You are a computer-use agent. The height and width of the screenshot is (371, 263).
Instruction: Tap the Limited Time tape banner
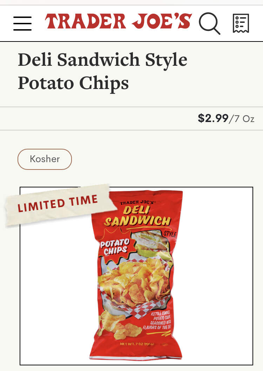(x=58, y=204)
